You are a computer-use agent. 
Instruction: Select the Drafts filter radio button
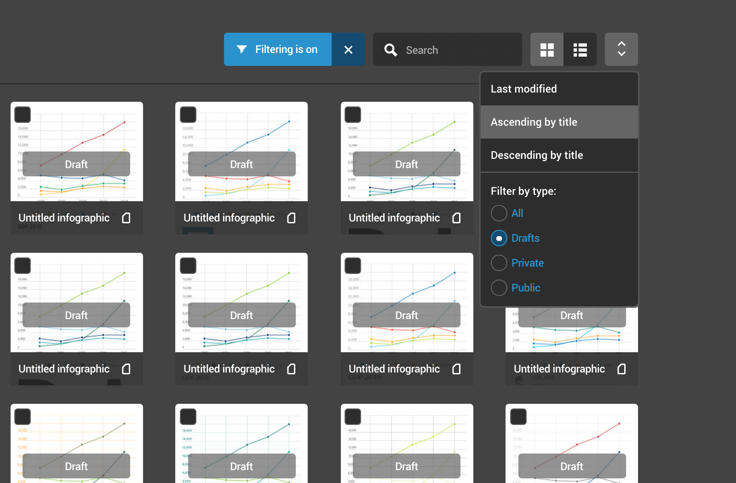point(499,238)
